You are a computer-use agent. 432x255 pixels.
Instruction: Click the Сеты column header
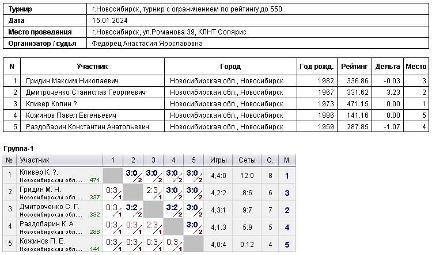[247, 160]
